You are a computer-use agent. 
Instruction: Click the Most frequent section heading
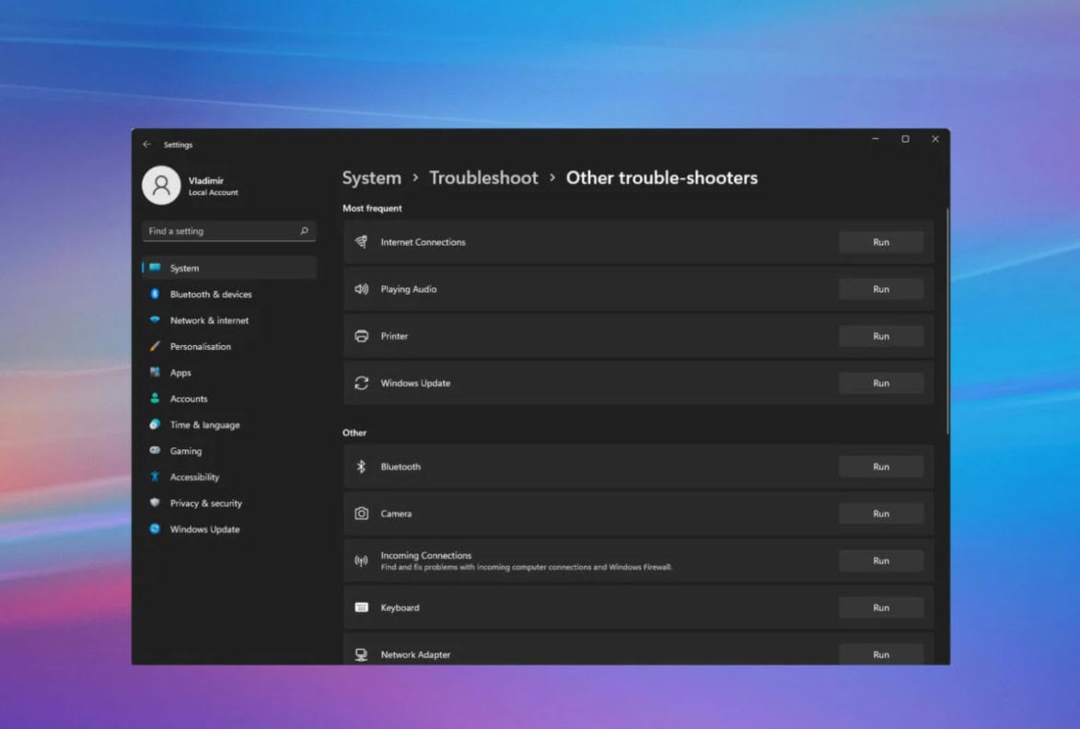[372, 208]
